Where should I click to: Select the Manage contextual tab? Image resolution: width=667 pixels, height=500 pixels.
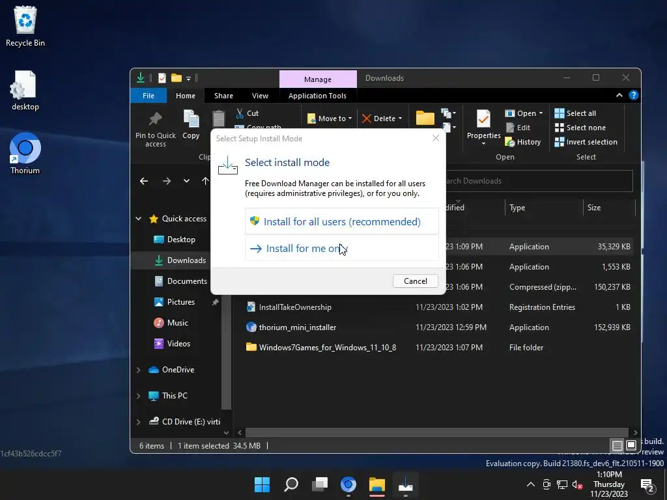point(318,79)
